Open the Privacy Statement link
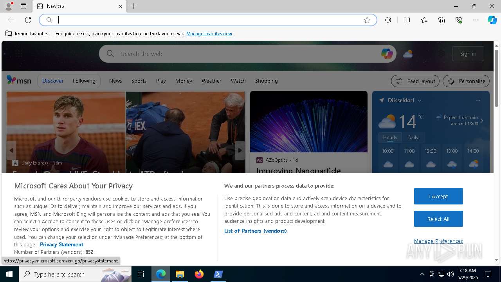The width and height of the screenshot is (501, 282). pyautogui.click(x=61, y=244)
